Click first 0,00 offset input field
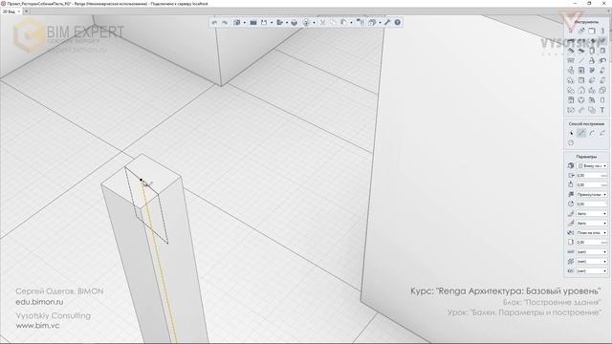Screen dimensions: 612x344 (x=592, y=175)
